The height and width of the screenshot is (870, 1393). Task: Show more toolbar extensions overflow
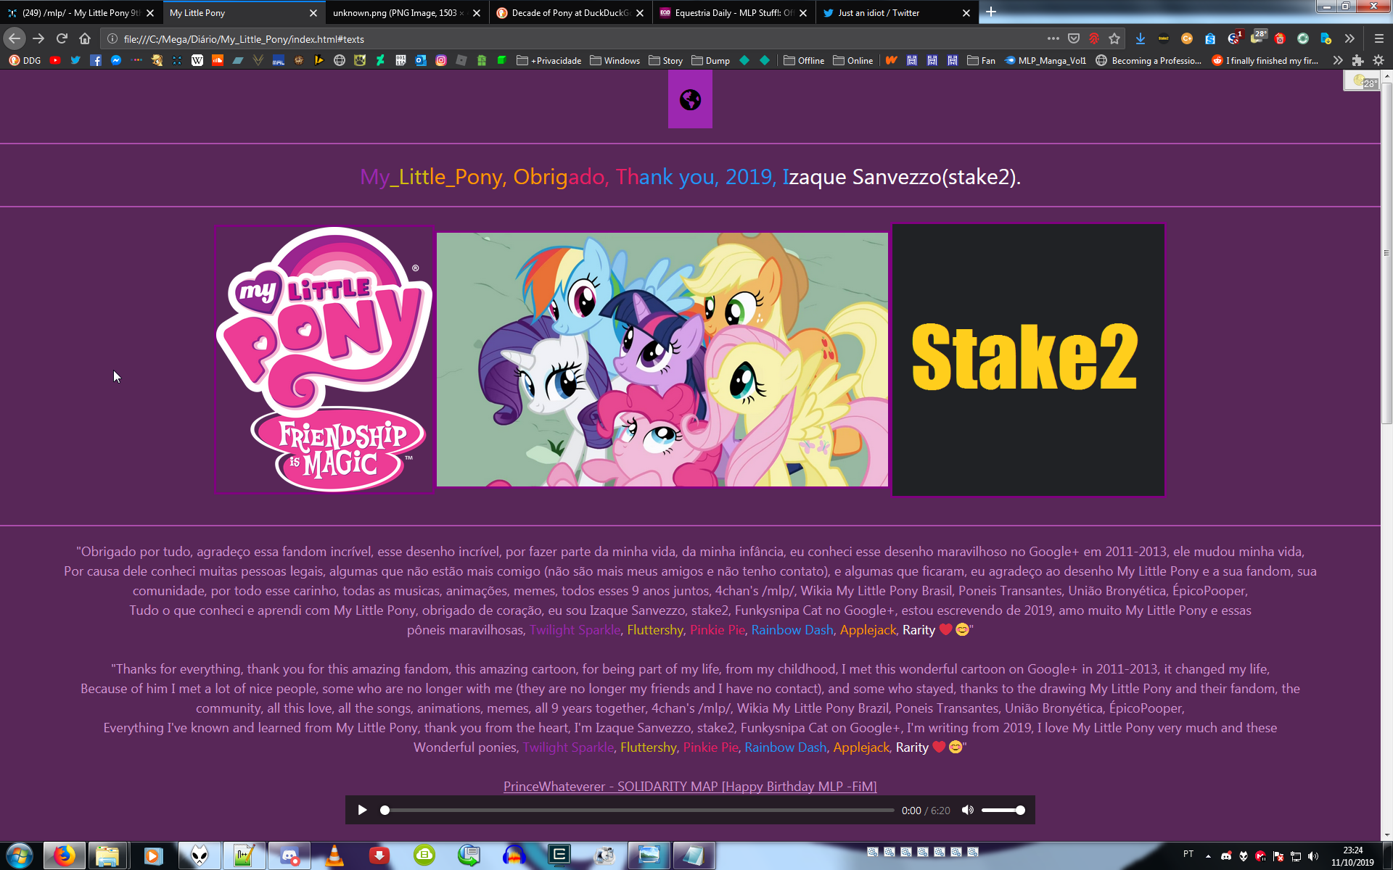tap(1349, 38)
